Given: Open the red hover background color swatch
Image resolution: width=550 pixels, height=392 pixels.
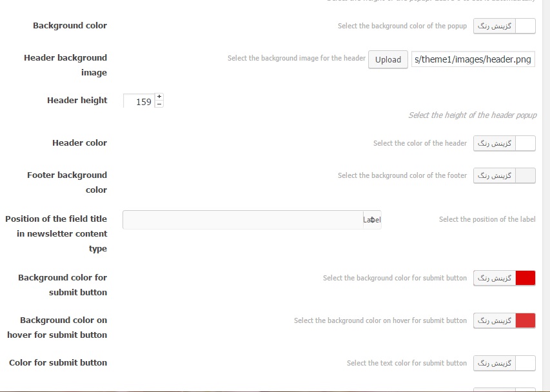Looking at the screenshot, I should 525,321.
